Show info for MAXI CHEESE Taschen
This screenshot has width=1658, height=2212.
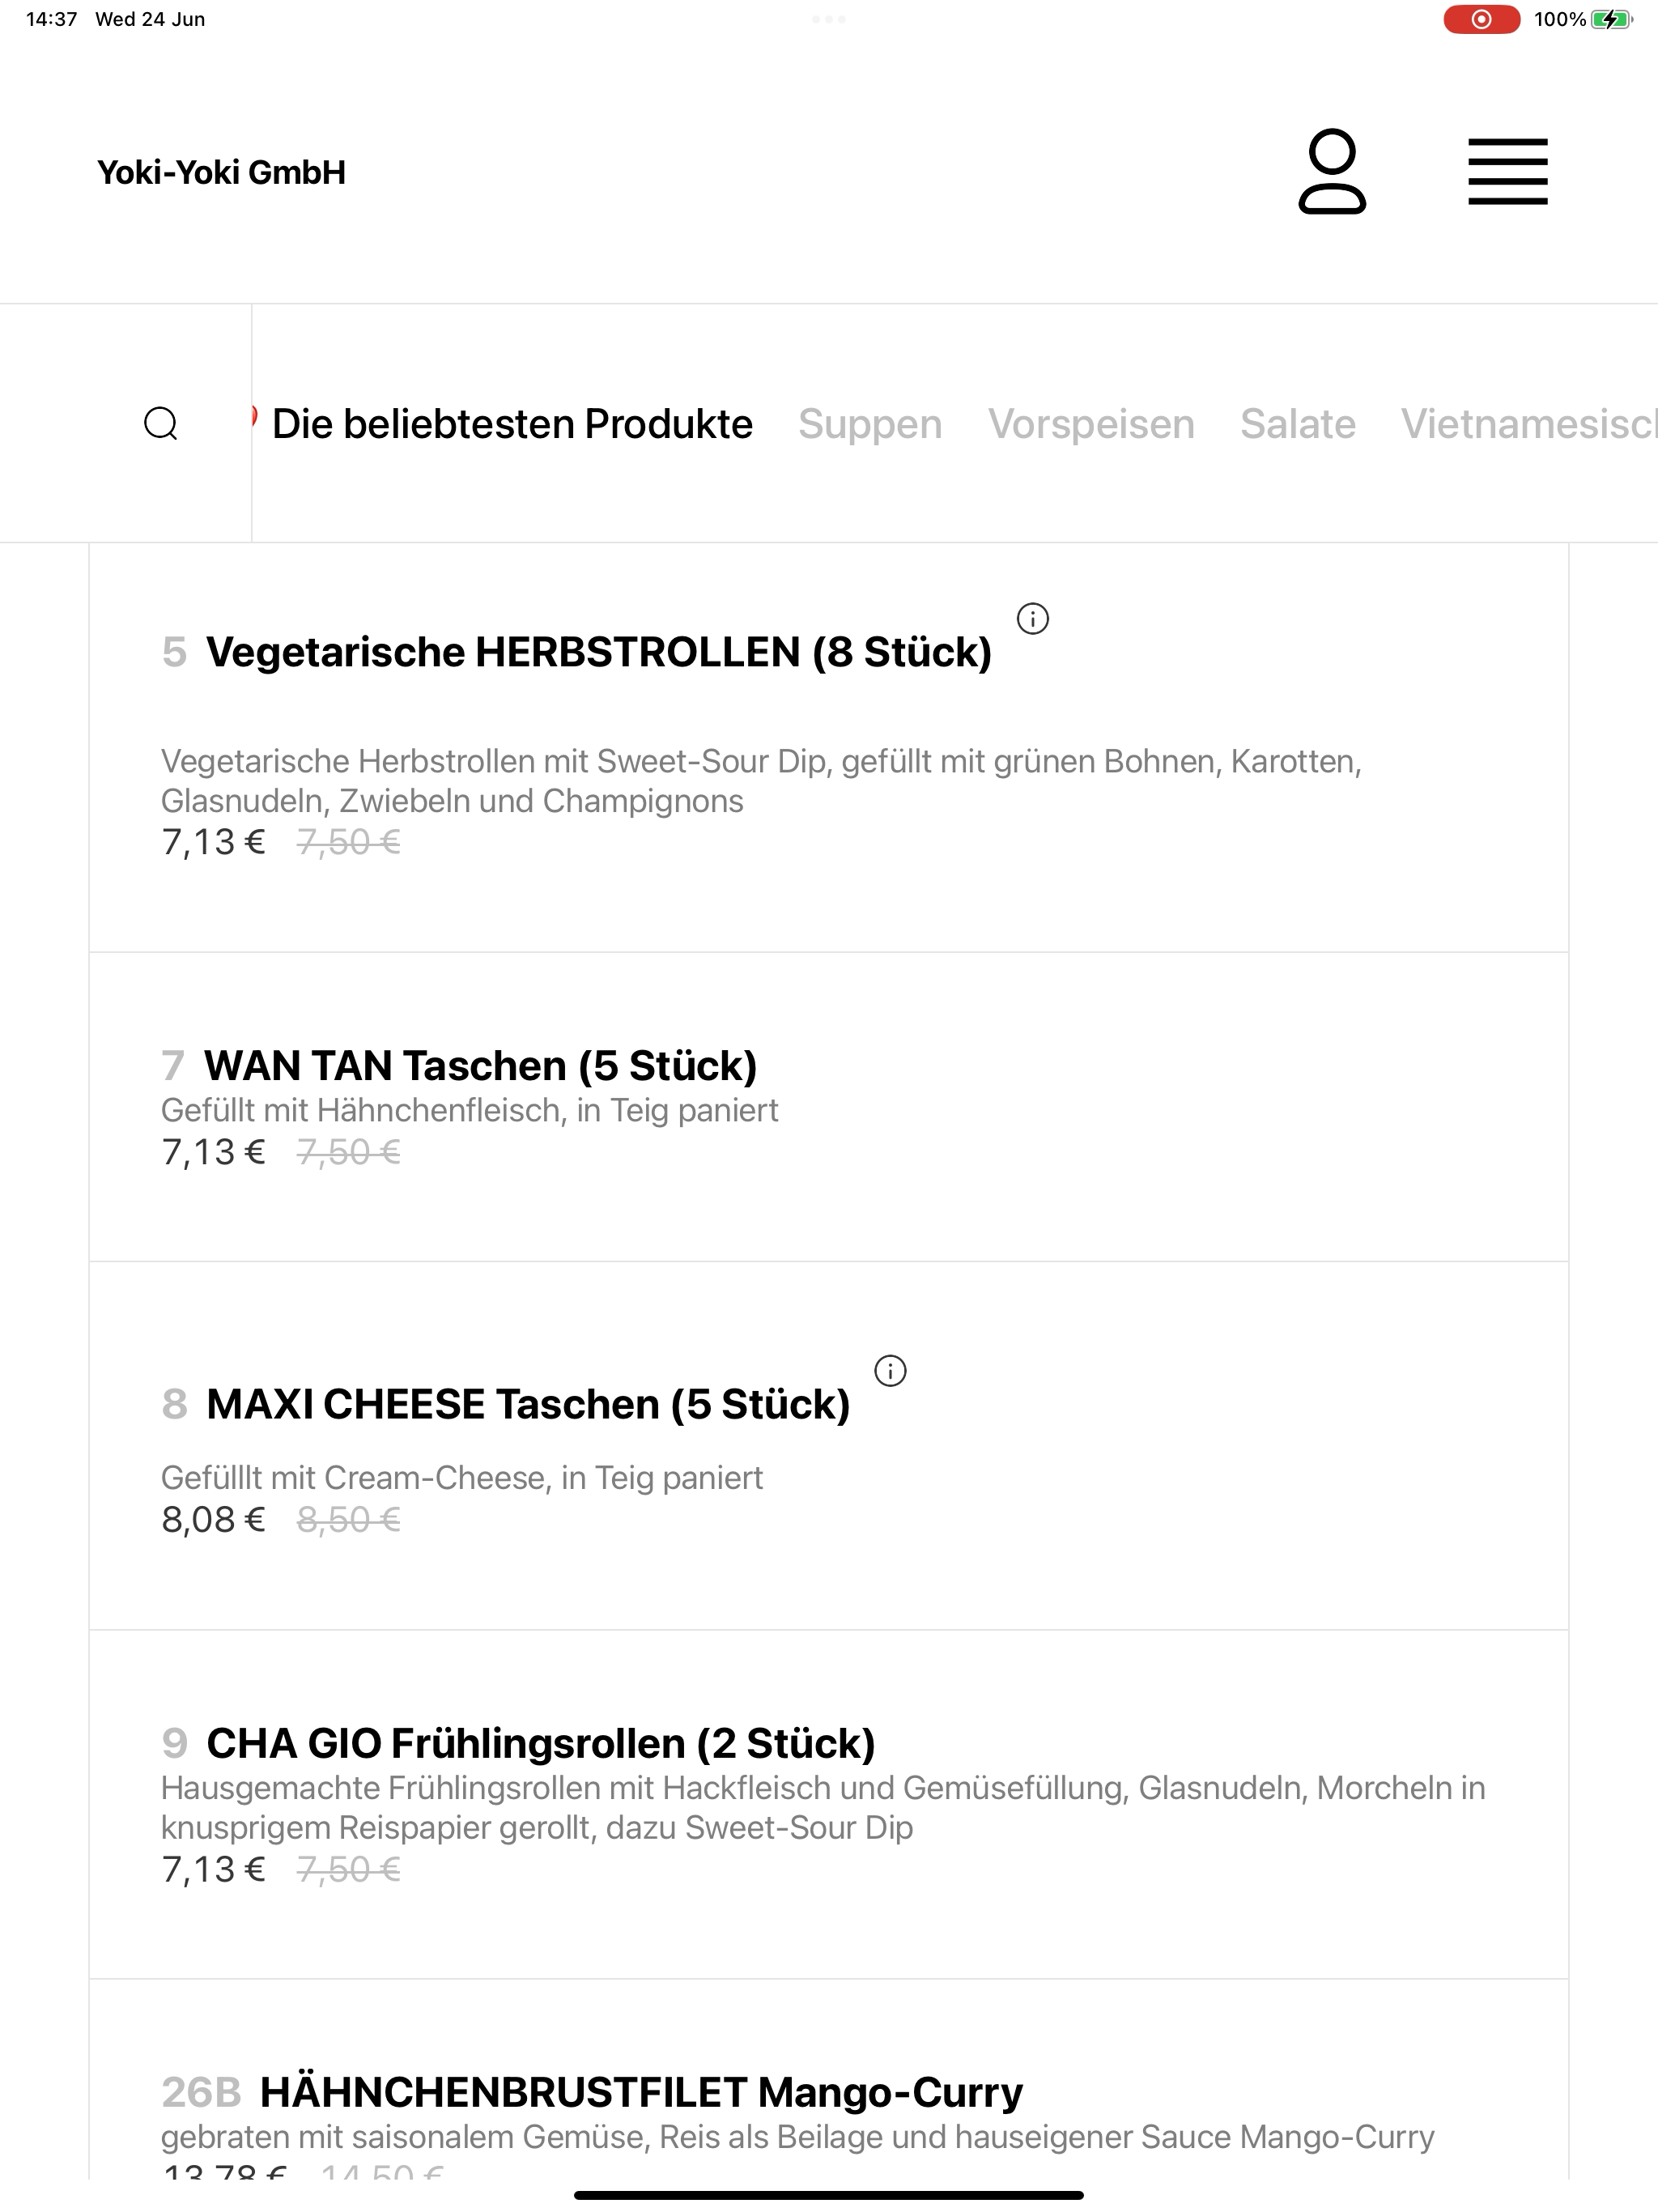point(890,1371)
